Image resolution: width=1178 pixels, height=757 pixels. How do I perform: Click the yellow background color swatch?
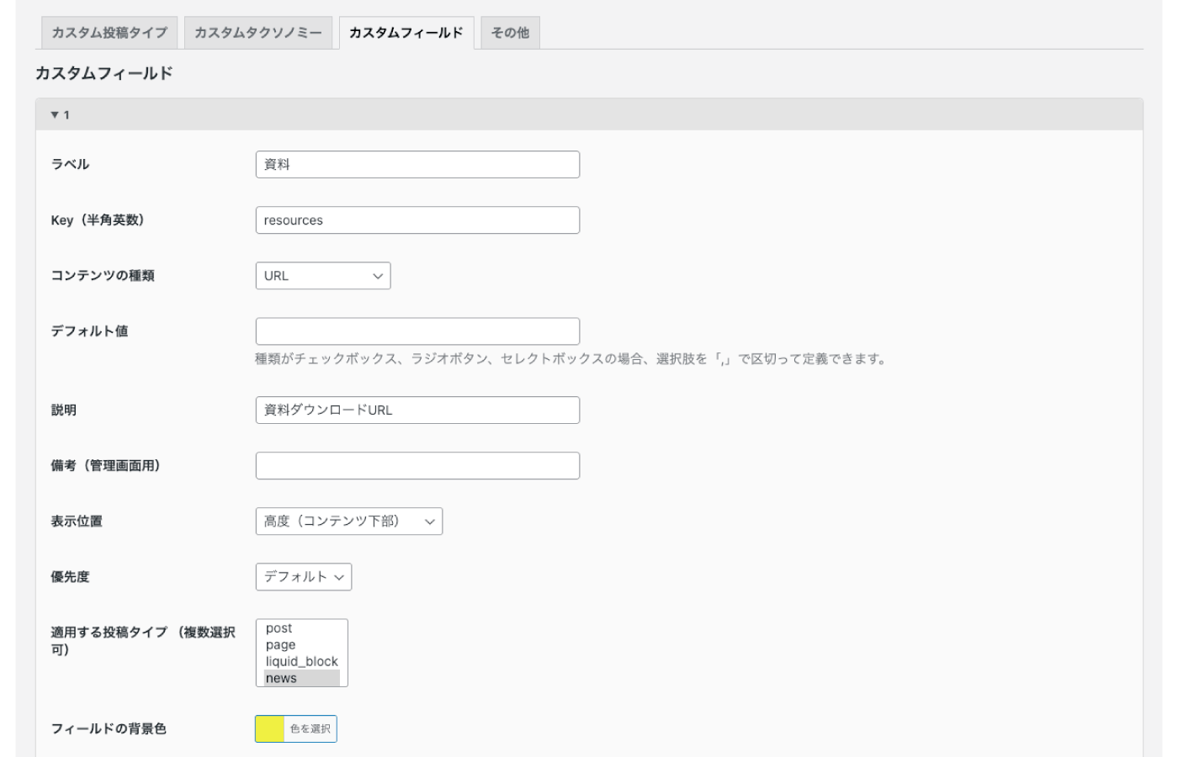[x=270, y=729]
